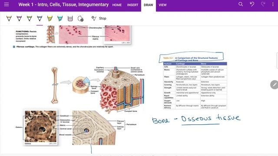Select the pink fibrous cartilage micrograph
278x156 pixels.
tap(73, 35)
